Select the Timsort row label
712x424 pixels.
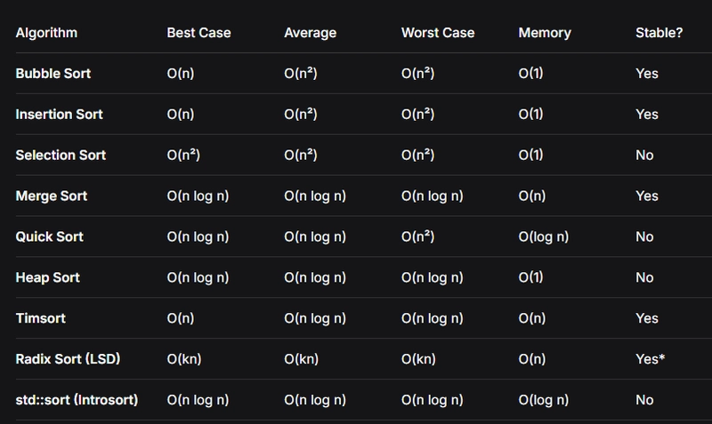point(41,318)
